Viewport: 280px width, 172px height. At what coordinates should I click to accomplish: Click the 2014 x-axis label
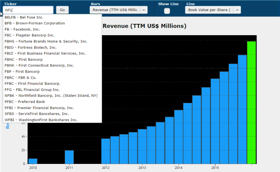tap(179, 168)
